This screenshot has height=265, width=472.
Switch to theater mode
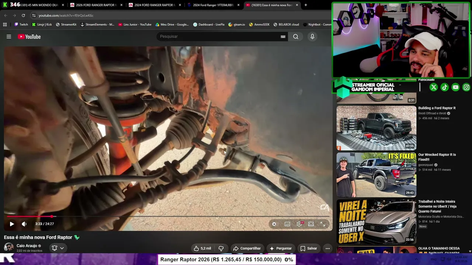311,224
